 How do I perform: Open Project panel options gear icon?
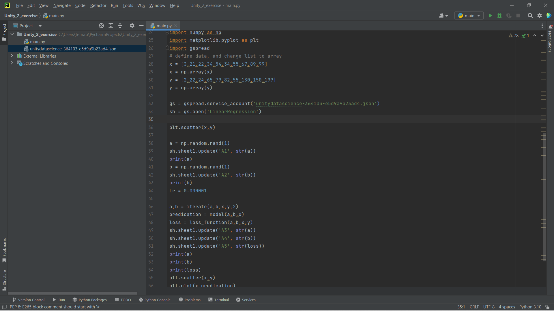[x=132, y=26]
